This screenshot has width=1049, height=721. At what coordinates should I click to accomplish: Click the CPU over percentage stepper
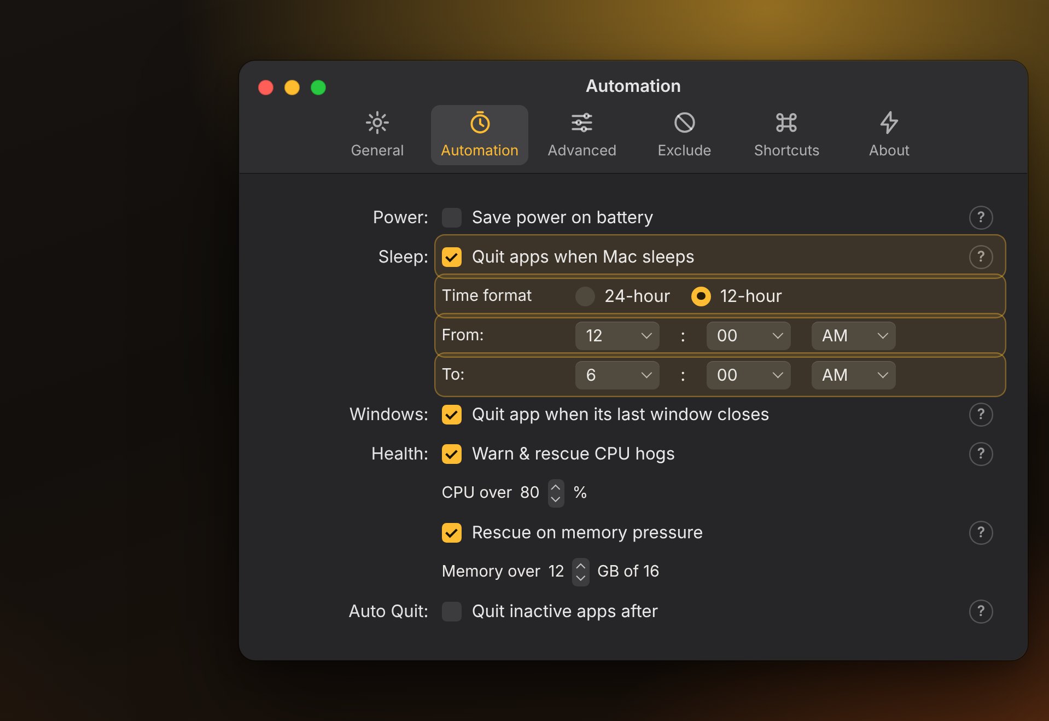point(556,493)
